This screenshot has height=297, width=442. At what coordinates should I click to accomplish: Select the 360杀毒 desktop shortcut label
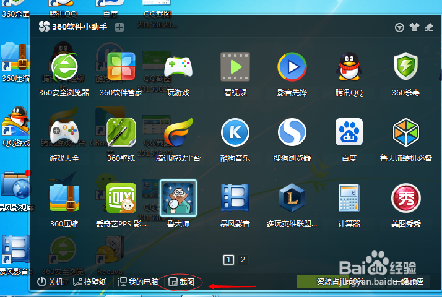pyautogui.click(x=15, y=14)
